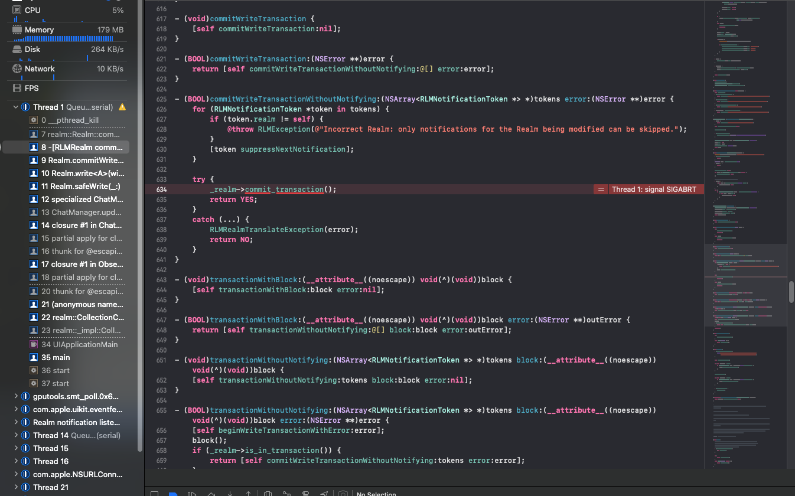Click the Thread 1 thread icon
The width and height of the screenshot is (795, 496).
pos(25,107)
